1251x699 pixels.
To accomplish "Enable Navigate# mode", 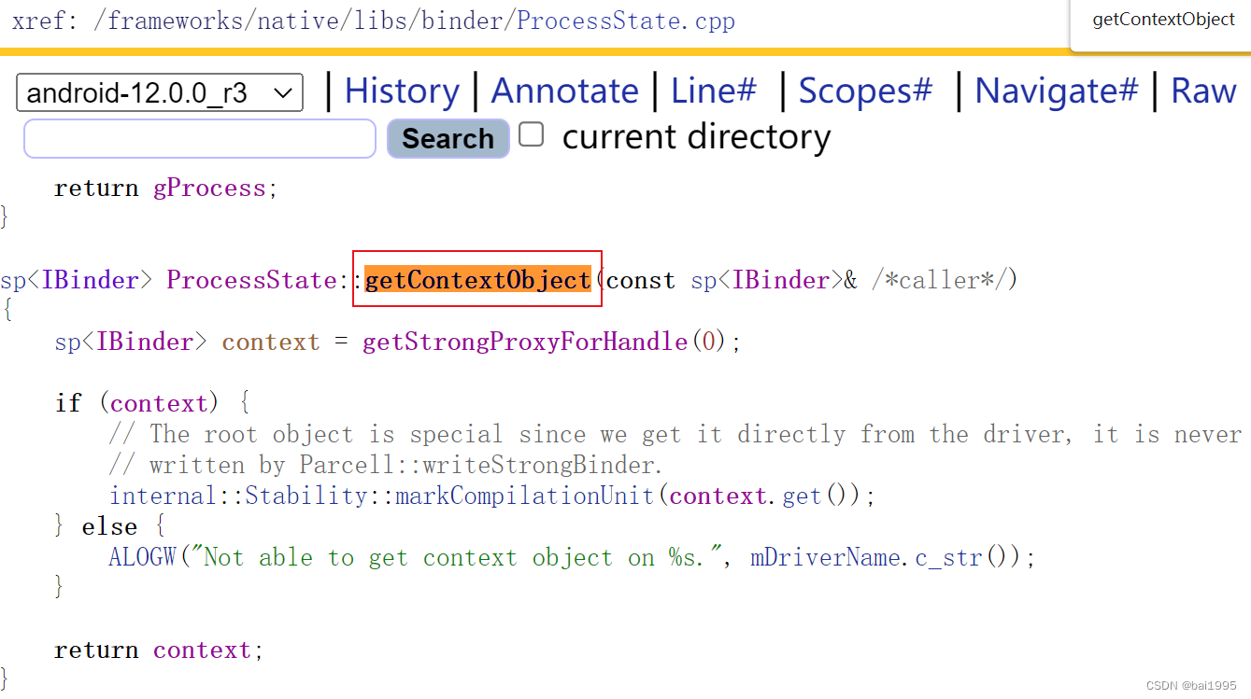I will (x=1056, y=91).
